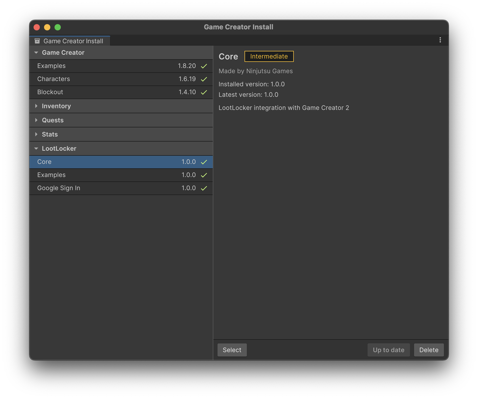The image size is (478, 399).
Task: Click the checkmark on Game Creator Examples 1.8.20
Action: click(204, 66)
